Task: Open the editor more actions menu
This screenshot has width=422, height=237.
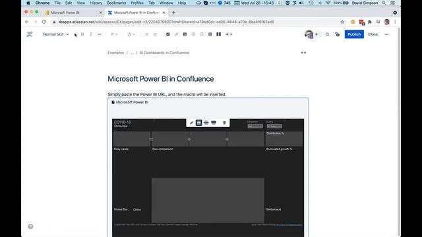Action: tap(386, 34)
